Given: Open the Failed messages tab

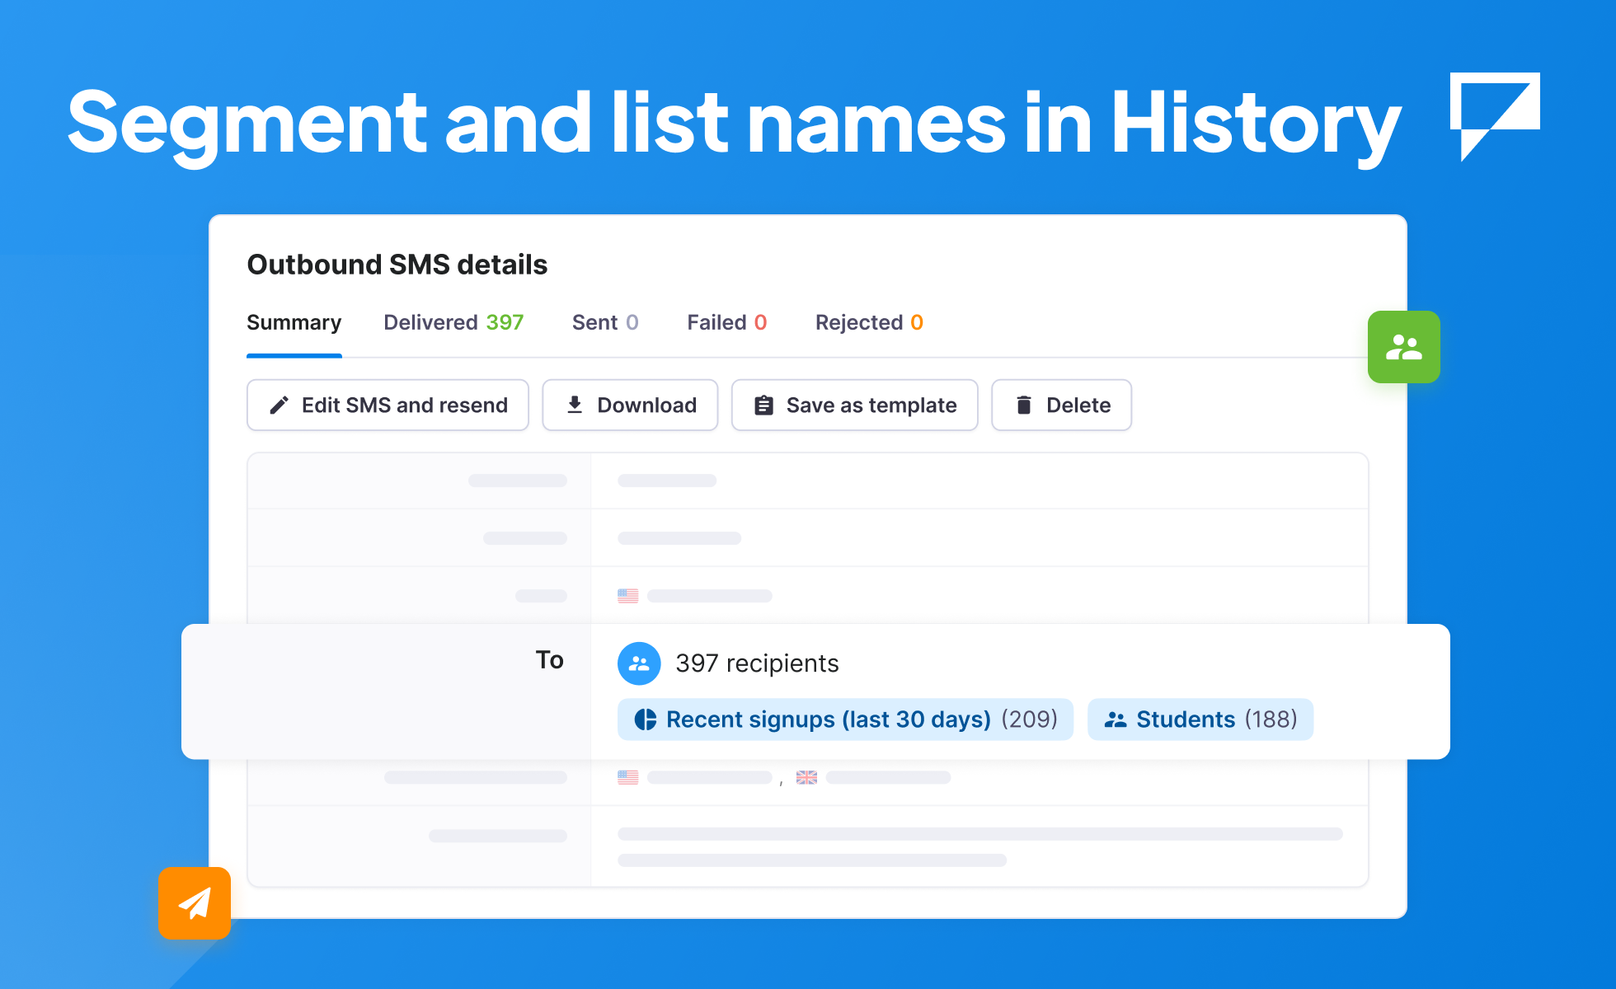Looking at the screenshot, I should coord(726,322).
